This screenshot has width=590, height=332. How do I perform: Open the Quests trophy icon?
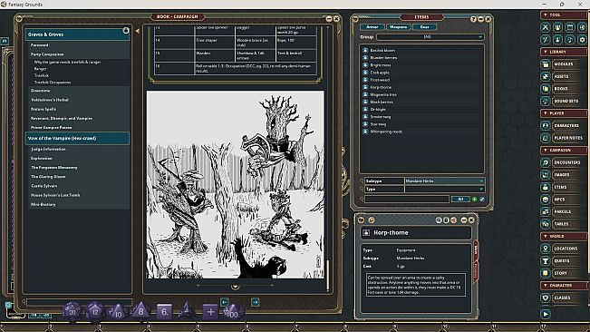point(546,260)
